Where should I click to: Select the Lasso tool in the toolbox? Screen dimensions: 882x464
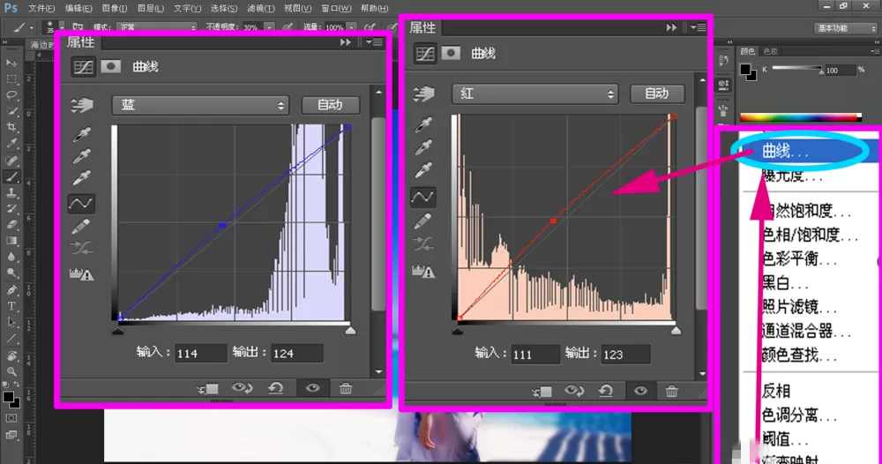11,94
